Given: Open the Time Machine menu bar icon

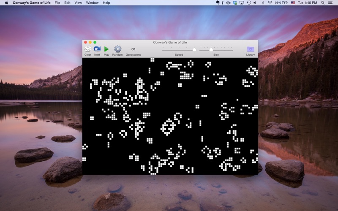Looking at the screenshot, I should pyautogui.click(x=249, y=3).
